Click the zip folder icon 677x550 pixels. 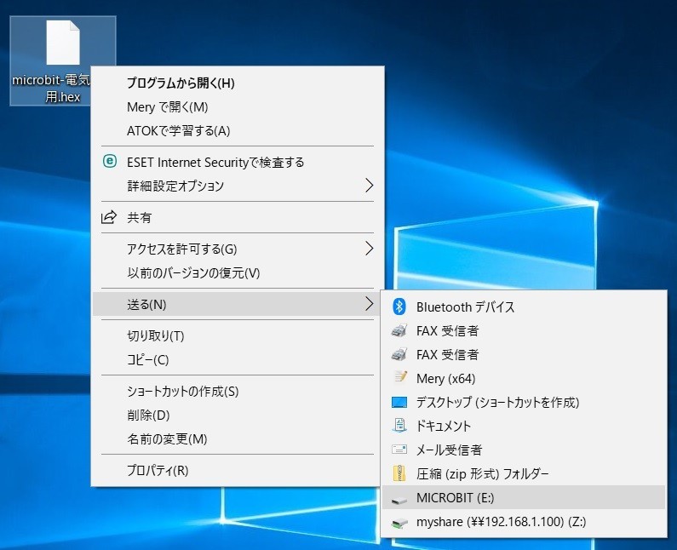399,473
